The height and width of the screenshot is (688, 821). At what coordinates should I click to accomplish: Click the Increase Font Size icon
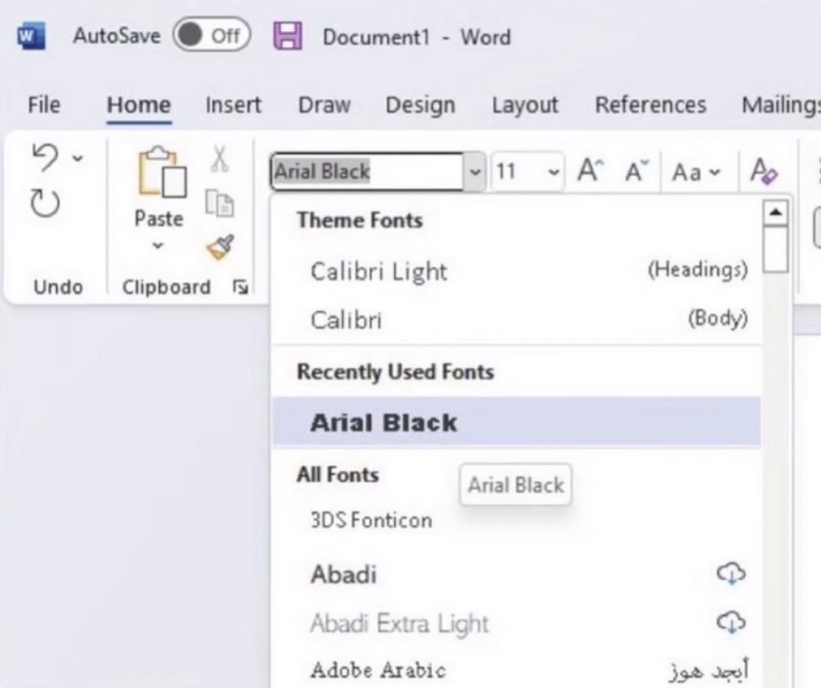[x=591, y=171]
